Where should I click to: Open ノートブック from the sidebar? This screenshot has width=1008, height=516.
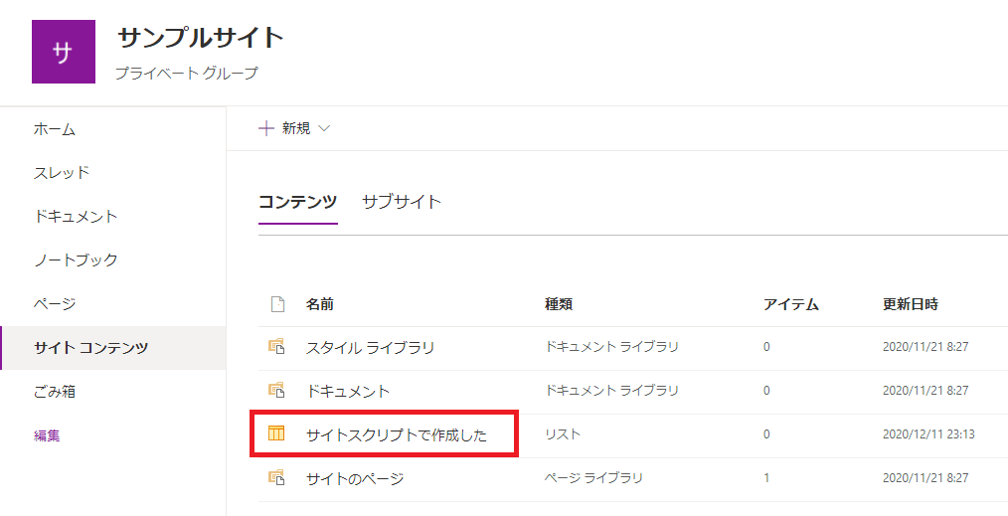click(x=76, y=260)
